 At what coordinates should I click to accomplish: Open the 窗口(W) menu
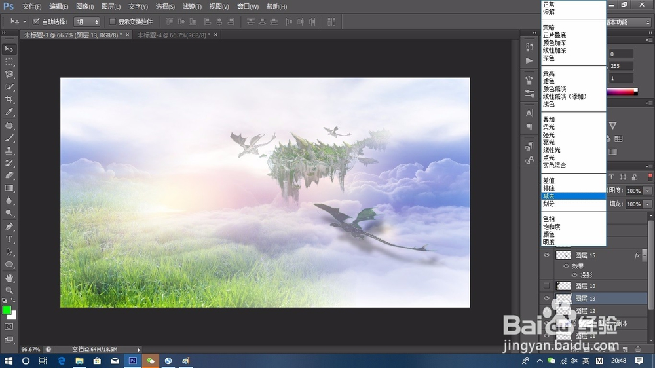tap(248, 7)
